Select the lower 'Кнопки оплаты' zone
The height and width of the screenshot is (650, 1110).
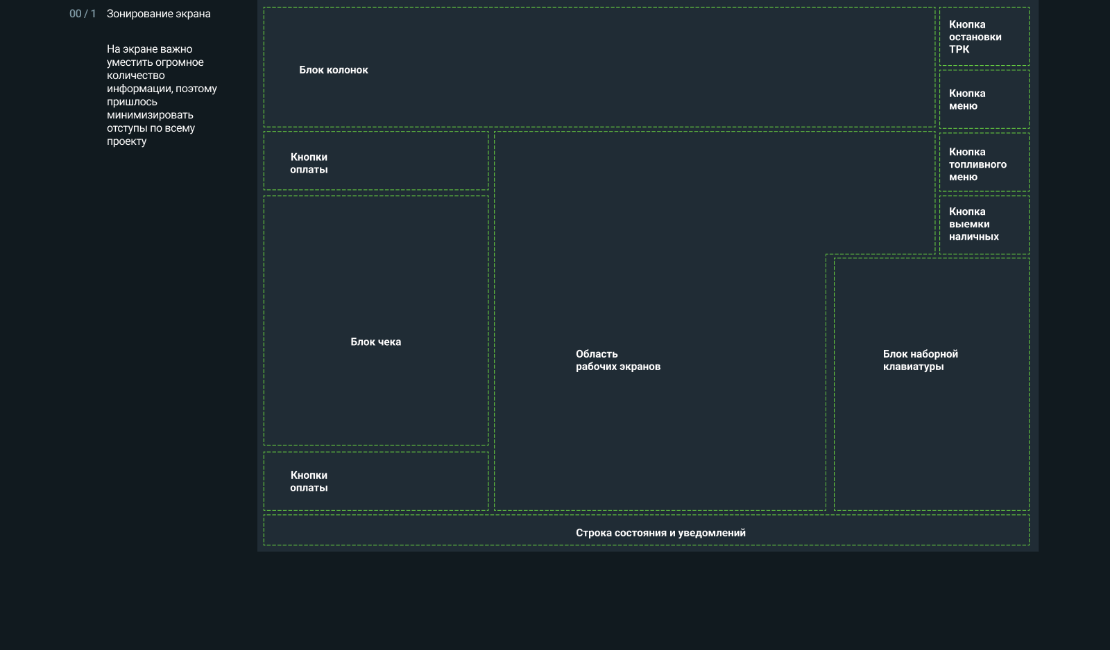(x=376, y=481)
